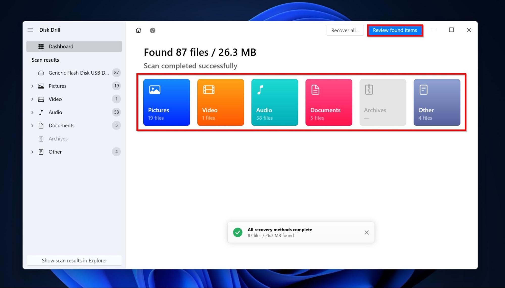Dismiss the recovery complete notification

366,232
